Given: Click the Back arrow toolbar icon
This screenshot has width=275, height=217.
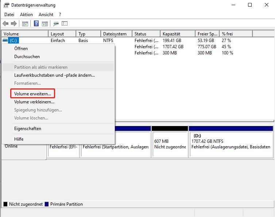Looking at the screenshot, I should coord(5,23).
